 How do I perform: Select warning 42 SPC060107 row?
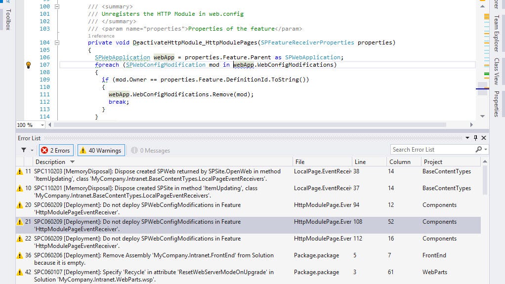[x=249, y=275]
